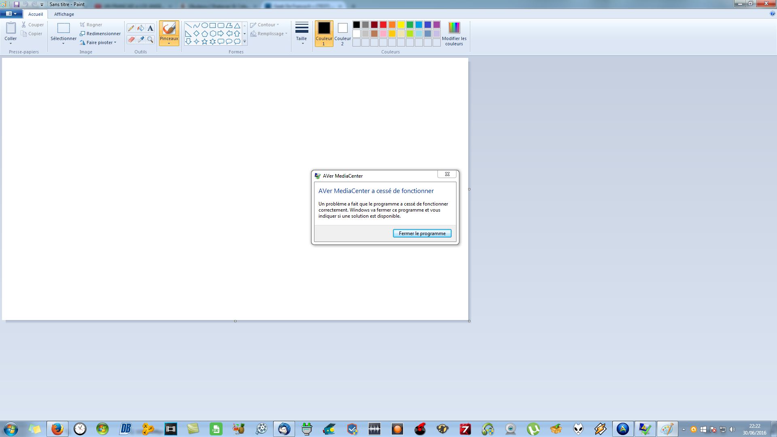This screenshot has height=437, width=777.
Task: Select the Magnifier tool
Action: (150, 40)
